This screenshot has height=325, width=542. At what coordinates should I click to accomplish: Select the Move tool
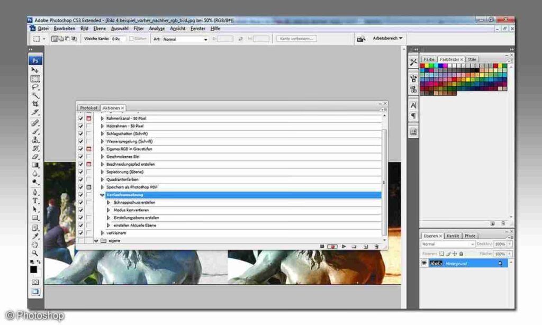35,70
